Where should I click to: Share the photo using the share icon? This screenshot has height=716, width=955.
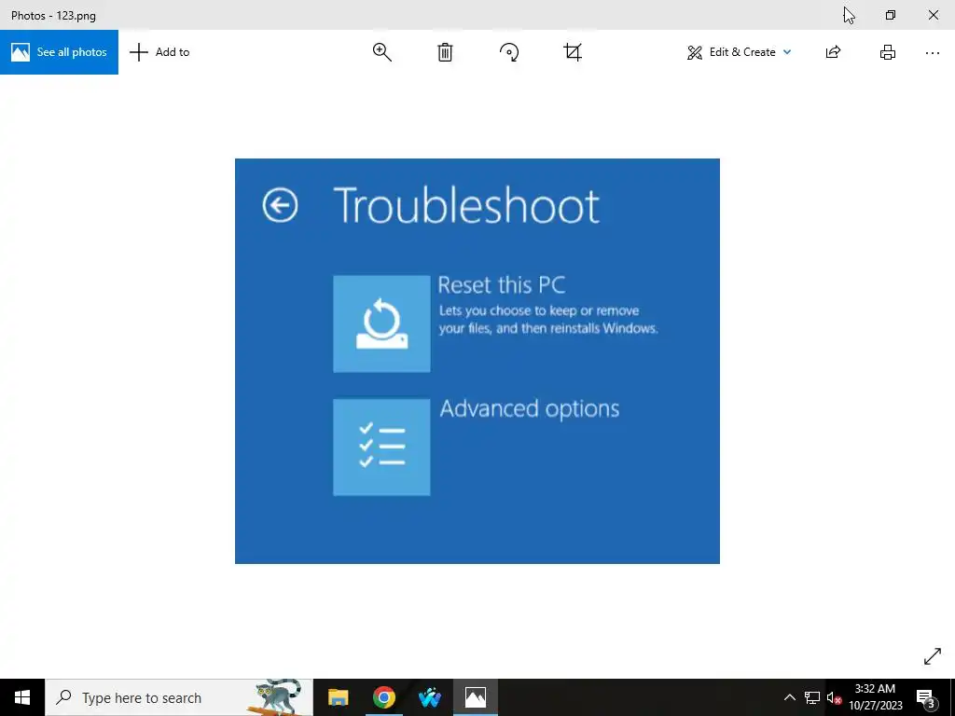tap(833, 52)
